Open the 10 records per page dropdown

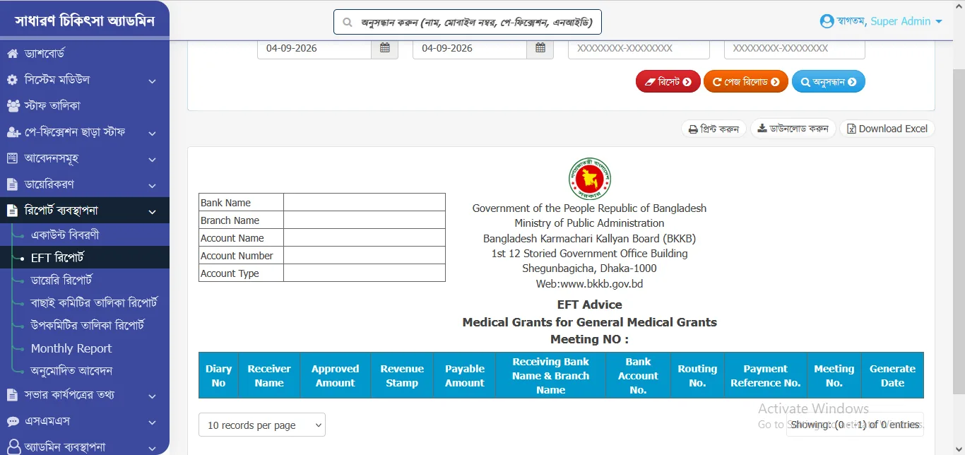[262, 425]
